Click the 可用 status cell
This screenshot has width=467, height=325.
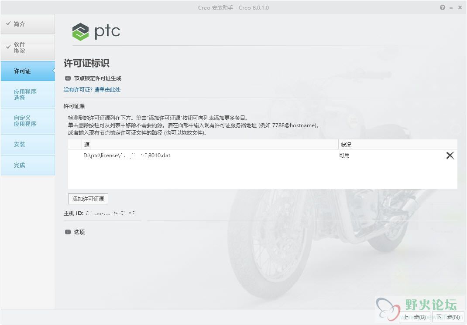(344, 156)
